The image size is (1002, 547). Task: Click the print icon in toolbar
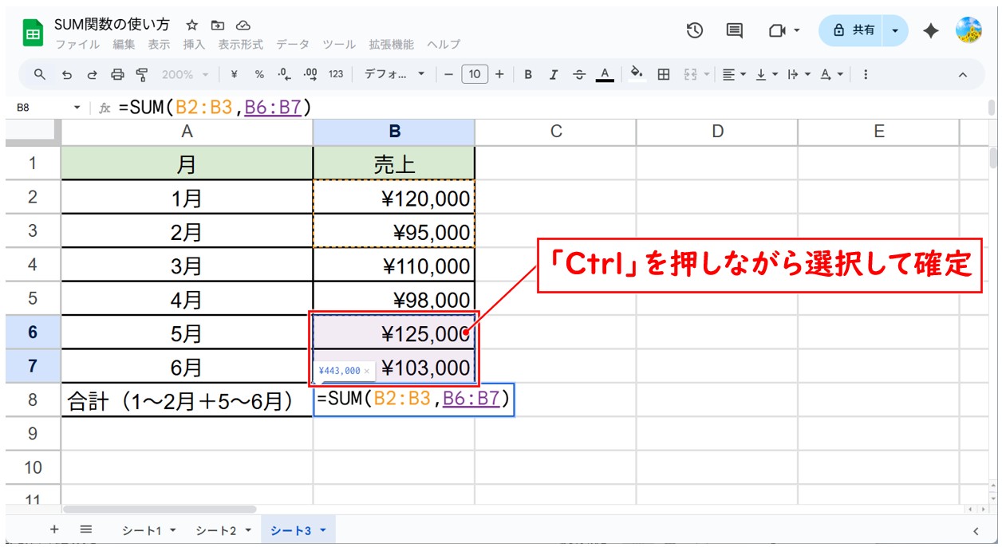117,74
